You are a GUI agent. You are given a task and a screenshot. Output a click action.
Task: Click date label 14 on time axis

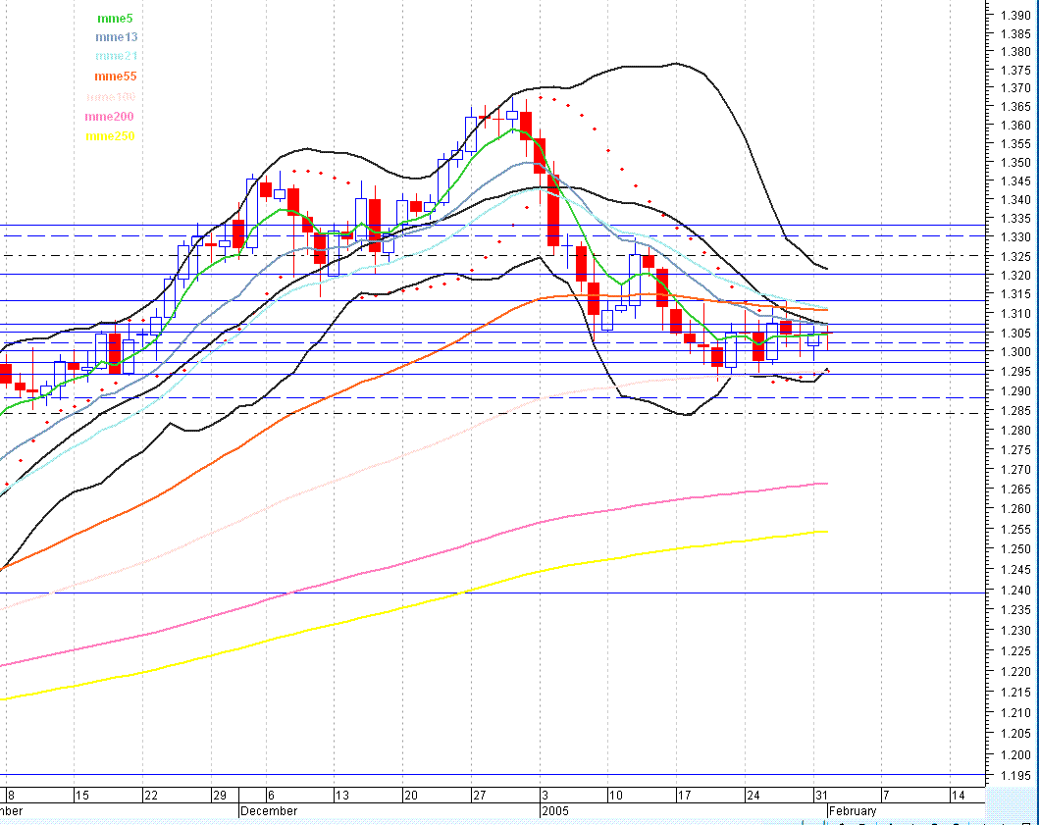tap(958, 796)
